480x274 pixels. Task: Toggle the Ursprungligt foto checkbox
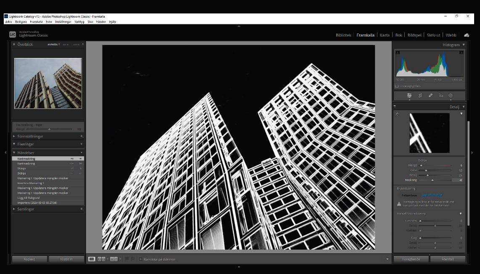[x=397, y=86]
